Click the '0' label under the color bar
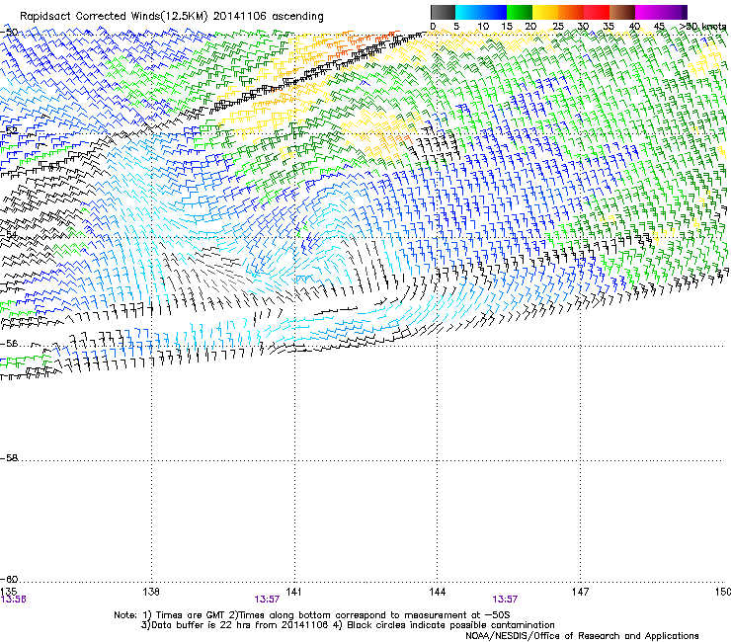Viewport: 731px width, 642px height. pos(433,27)
